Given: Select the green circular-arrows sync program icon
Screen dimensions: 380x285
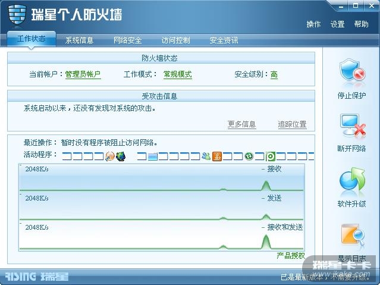Looking at the screenshot, I should coord(249,156).
